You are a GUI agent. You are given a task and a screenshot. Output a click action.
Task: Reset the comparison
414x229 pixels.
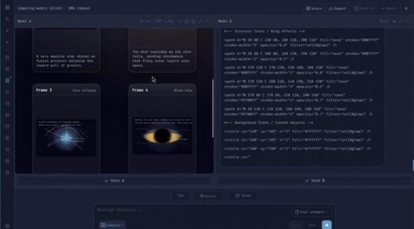click(x=243, y=196)
